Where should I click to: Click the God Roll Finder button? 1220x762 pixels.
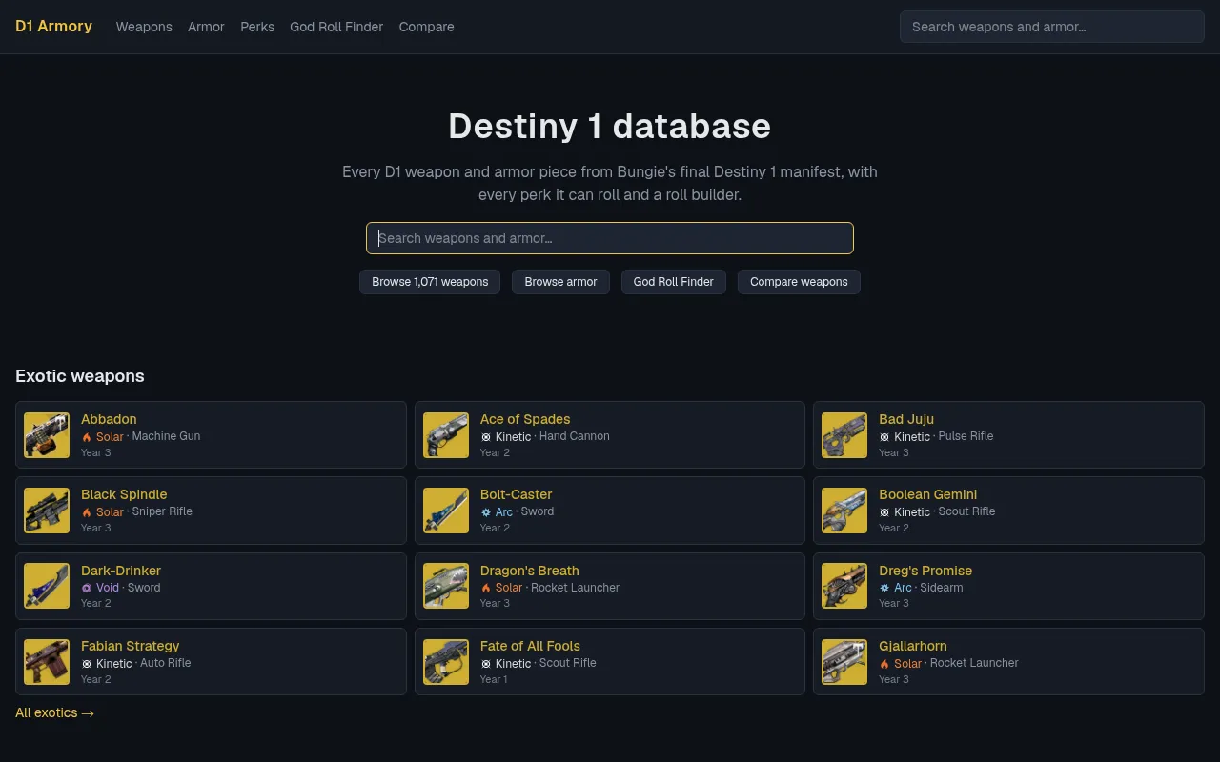click(x=674, y=282)
